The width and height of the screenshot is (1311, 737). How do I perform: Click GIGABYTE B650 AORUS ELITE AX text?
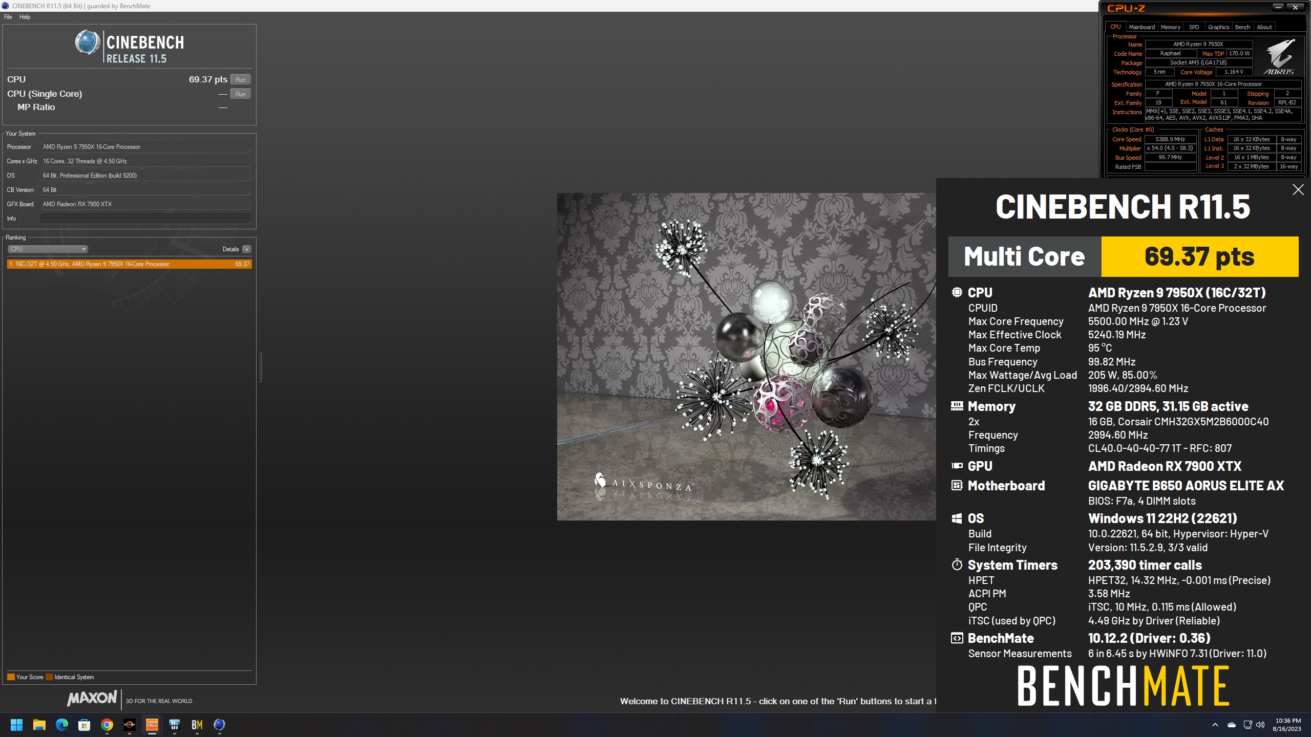point(1186,486)
